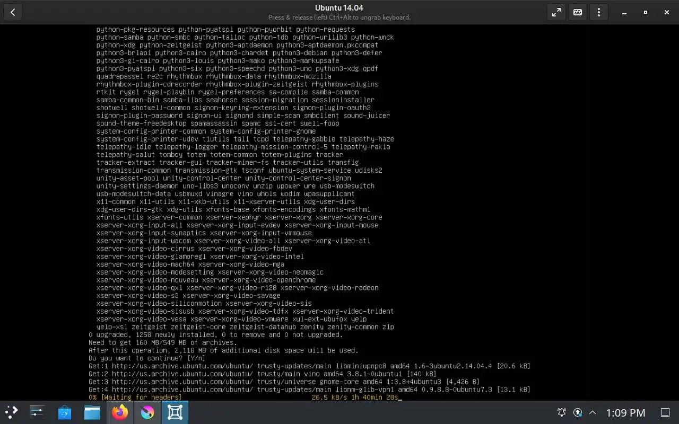Click 'tracker-miner-fs' package name
Screen dimensions: 679x424
pos(237,163)
